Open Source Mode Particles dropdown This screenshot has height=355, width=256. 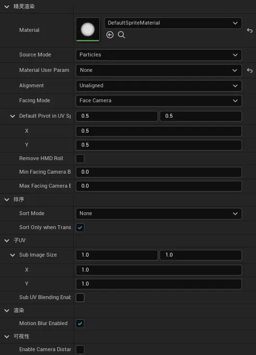159,55
